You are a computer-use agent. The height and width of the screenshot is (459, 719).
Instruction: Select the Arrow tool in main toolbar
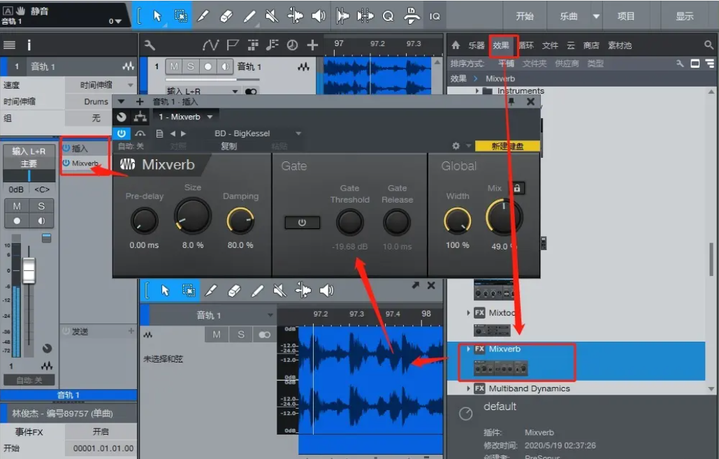[x=157, y=16]
